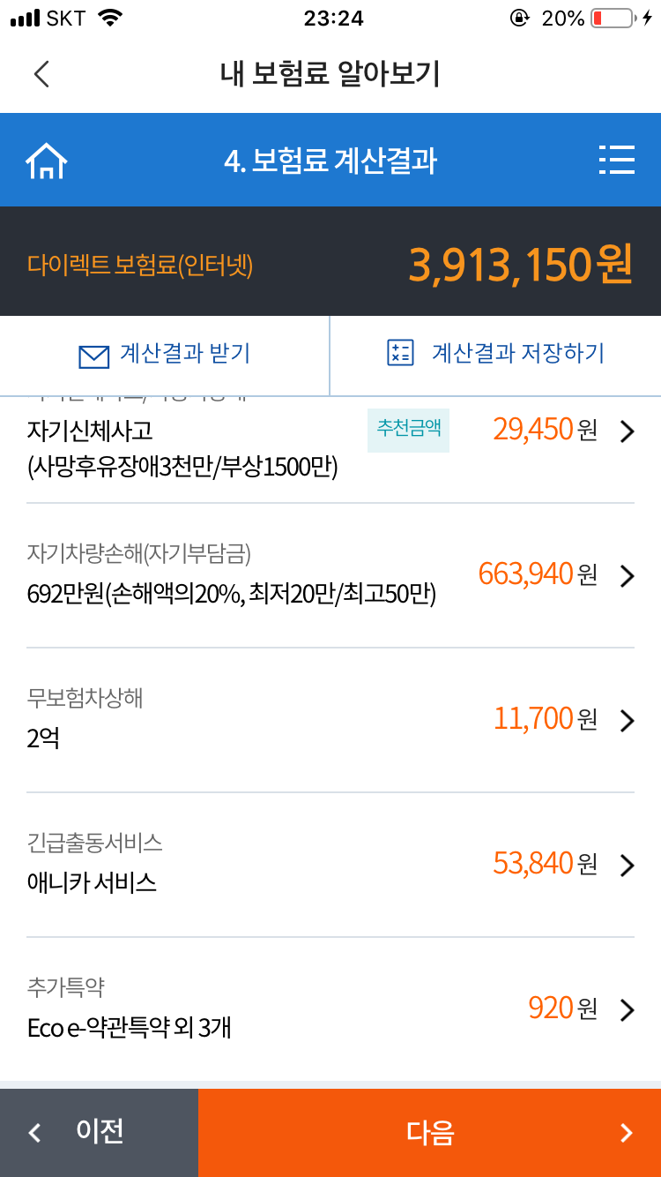Tap the orange 다음 button
Viewport: 661px width, 1177px height.
429,1133
